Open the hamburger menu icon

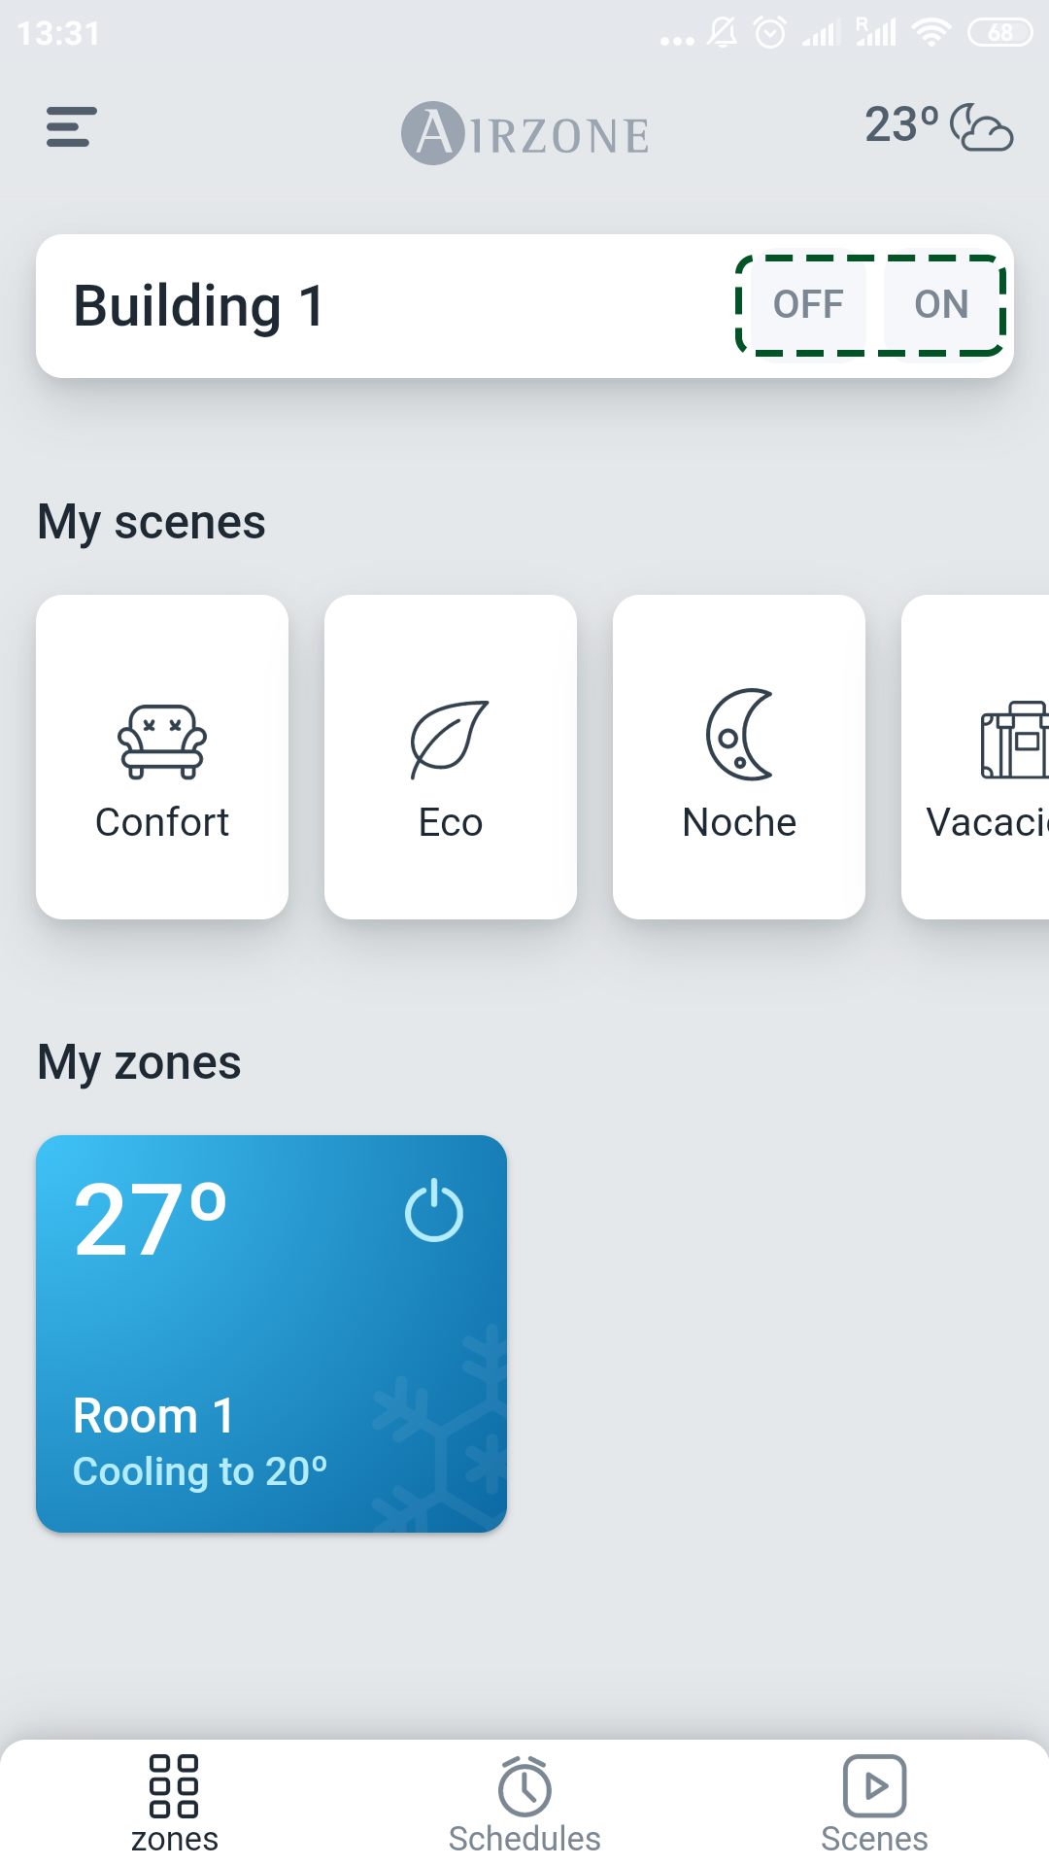[x=72, y=127]
